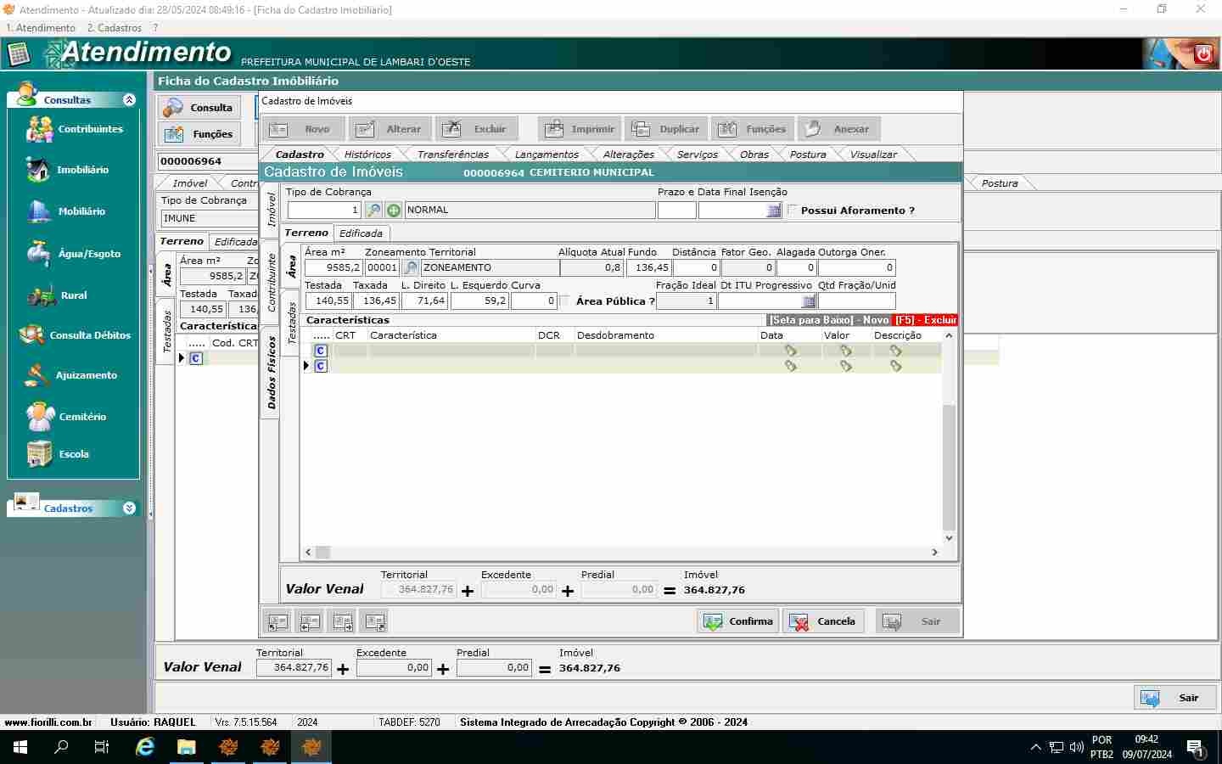Open Internet Explorer from the taskbar
The height and width of the screenshot is (764, 1222).
(x=145, y=747)
